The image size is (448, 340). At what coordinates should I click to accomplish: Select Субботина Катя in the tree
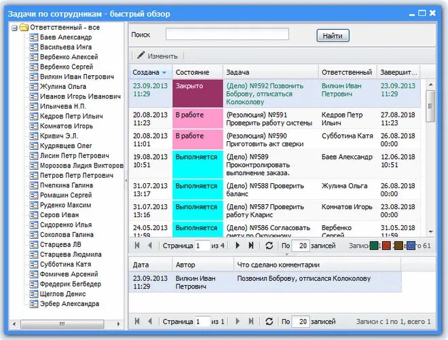point(65,264)
